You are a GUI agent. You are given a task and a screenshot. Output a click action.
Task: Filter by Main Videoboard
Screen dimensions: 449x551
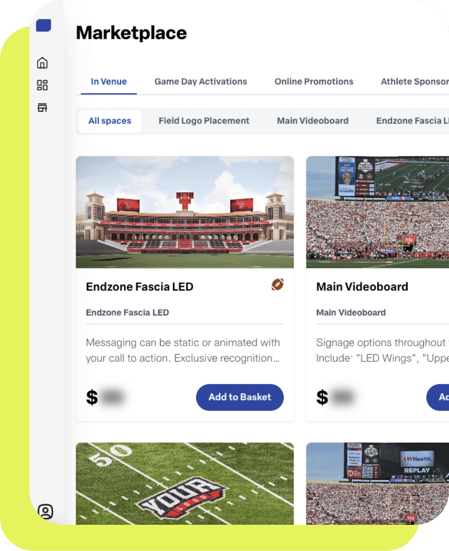click(313, 121)
